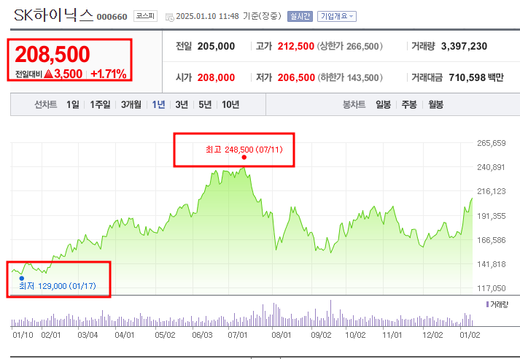520x359 pixels.
Task: Click the 117,050 price axis label
Action: pyautogui.click(x=491, y=288)
